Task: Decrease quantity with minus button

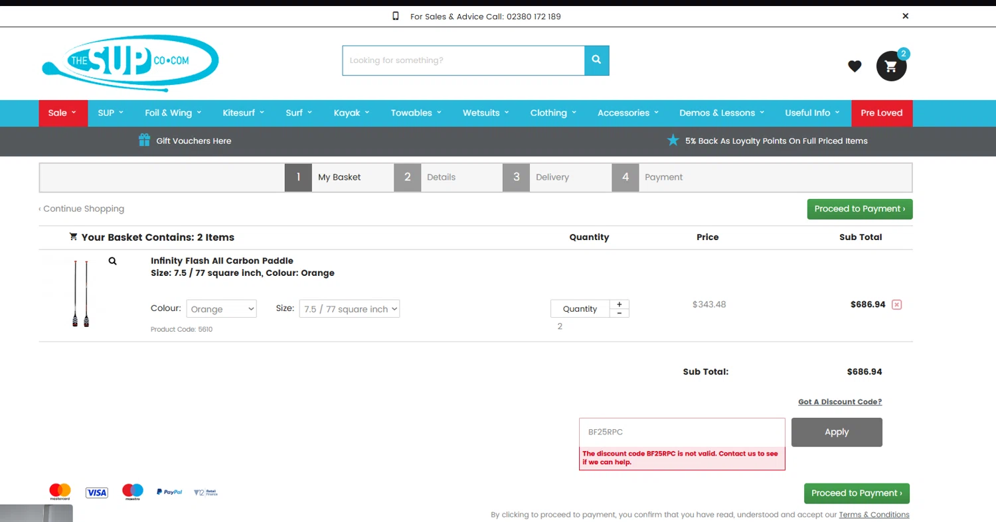Action: pos(619,313)
